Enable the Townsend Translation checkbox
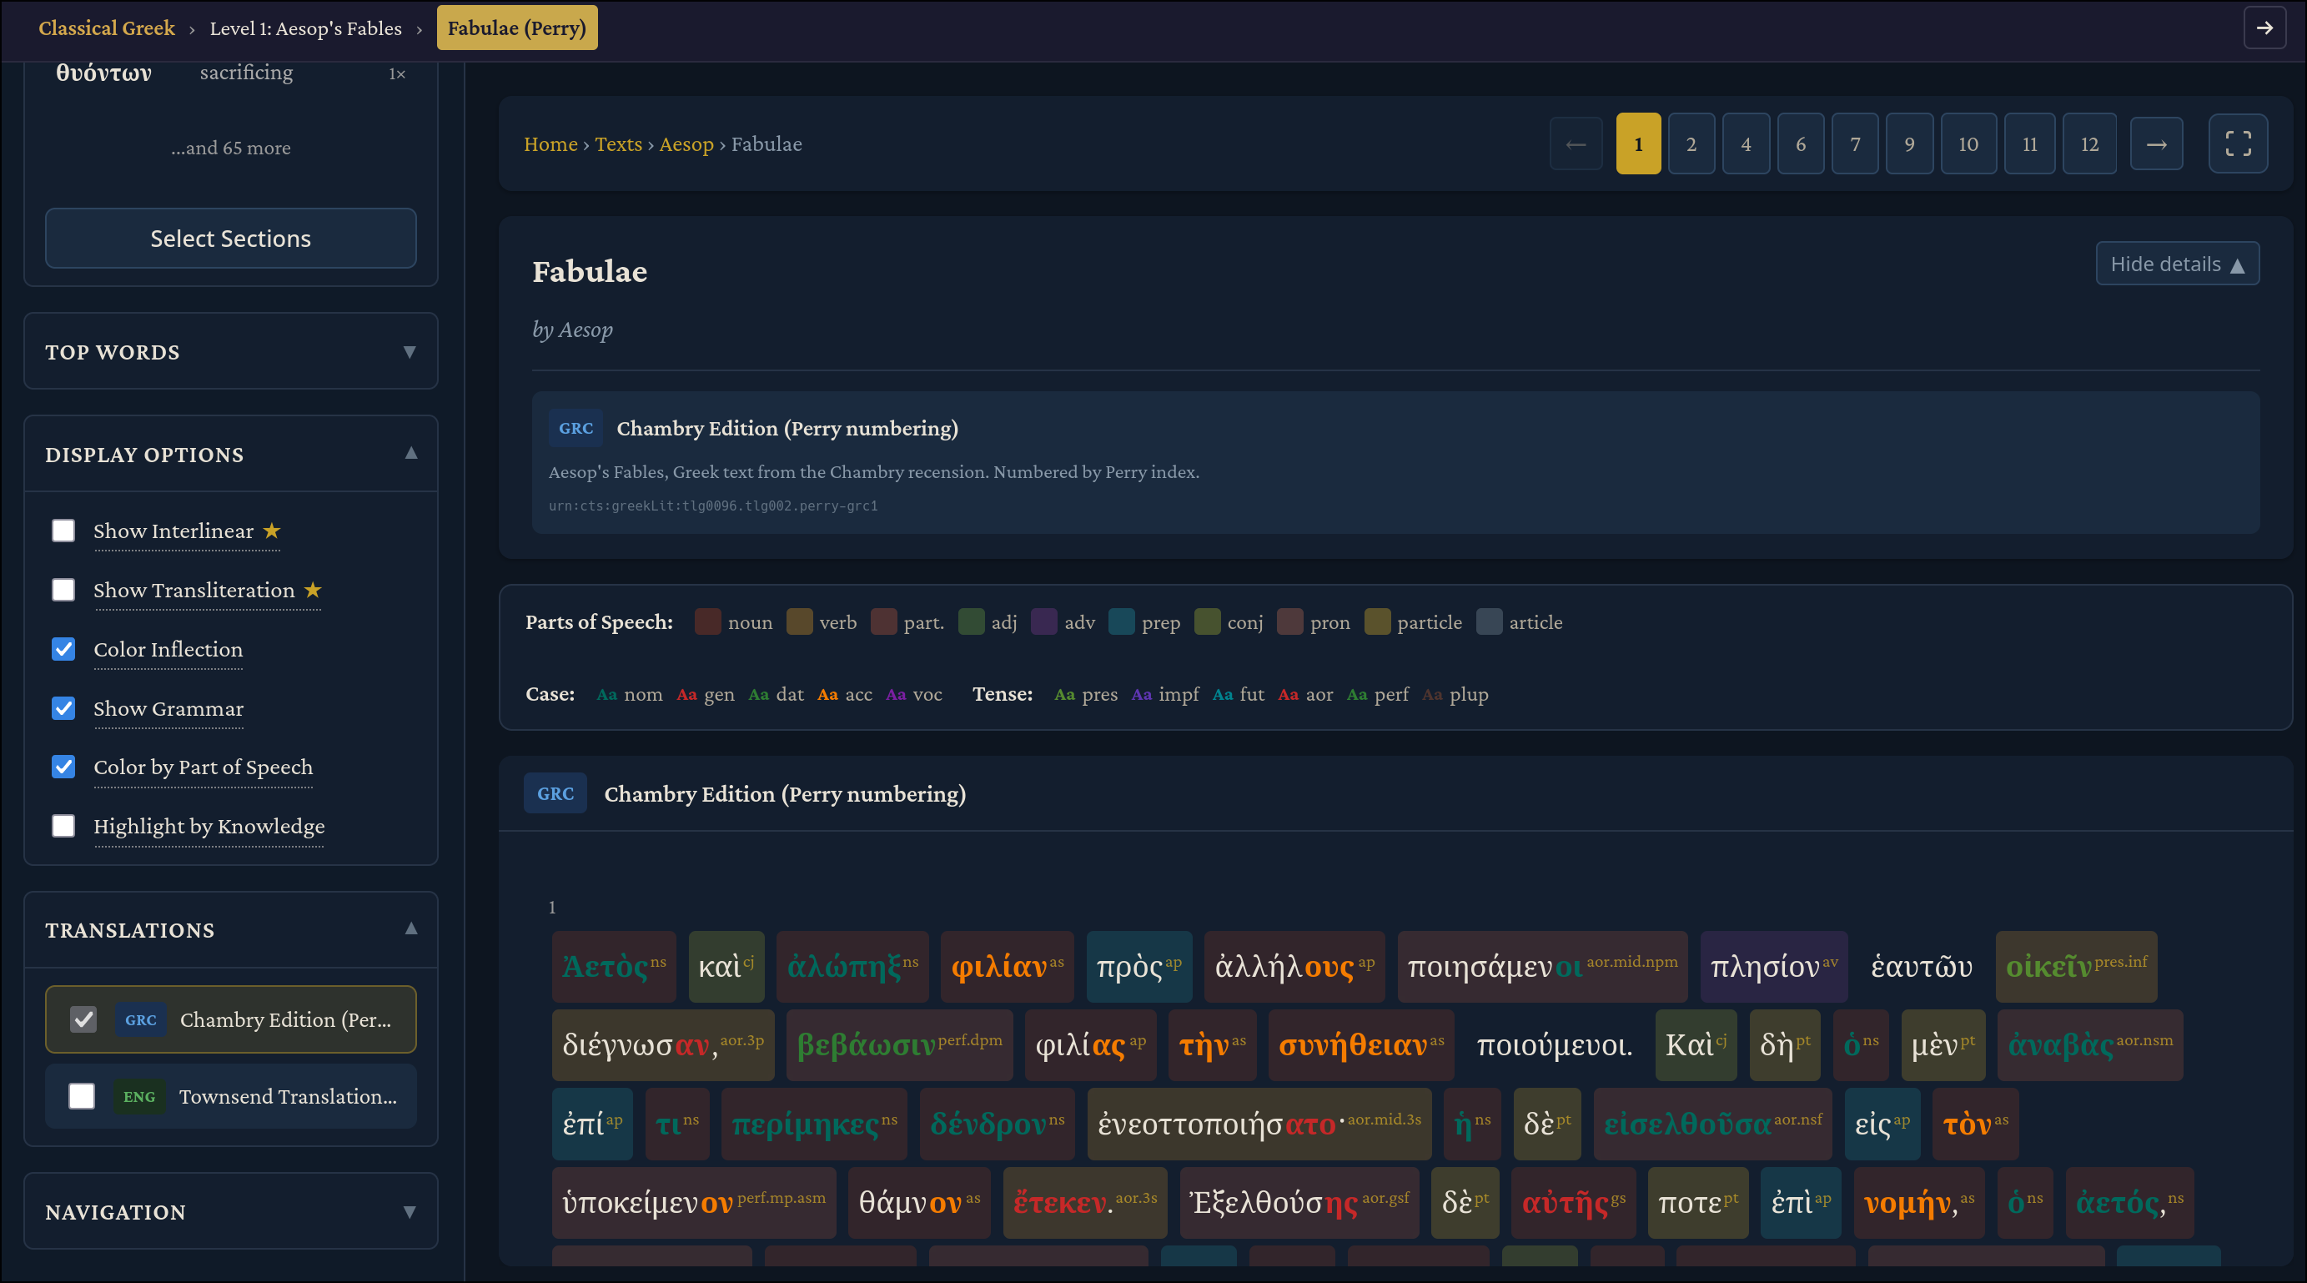The width and height of the screenshot is (2307, 1283). pos(82,1096)
